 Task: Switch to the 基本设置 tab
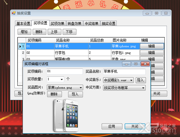pyautogui.click(x=23, y=23)
